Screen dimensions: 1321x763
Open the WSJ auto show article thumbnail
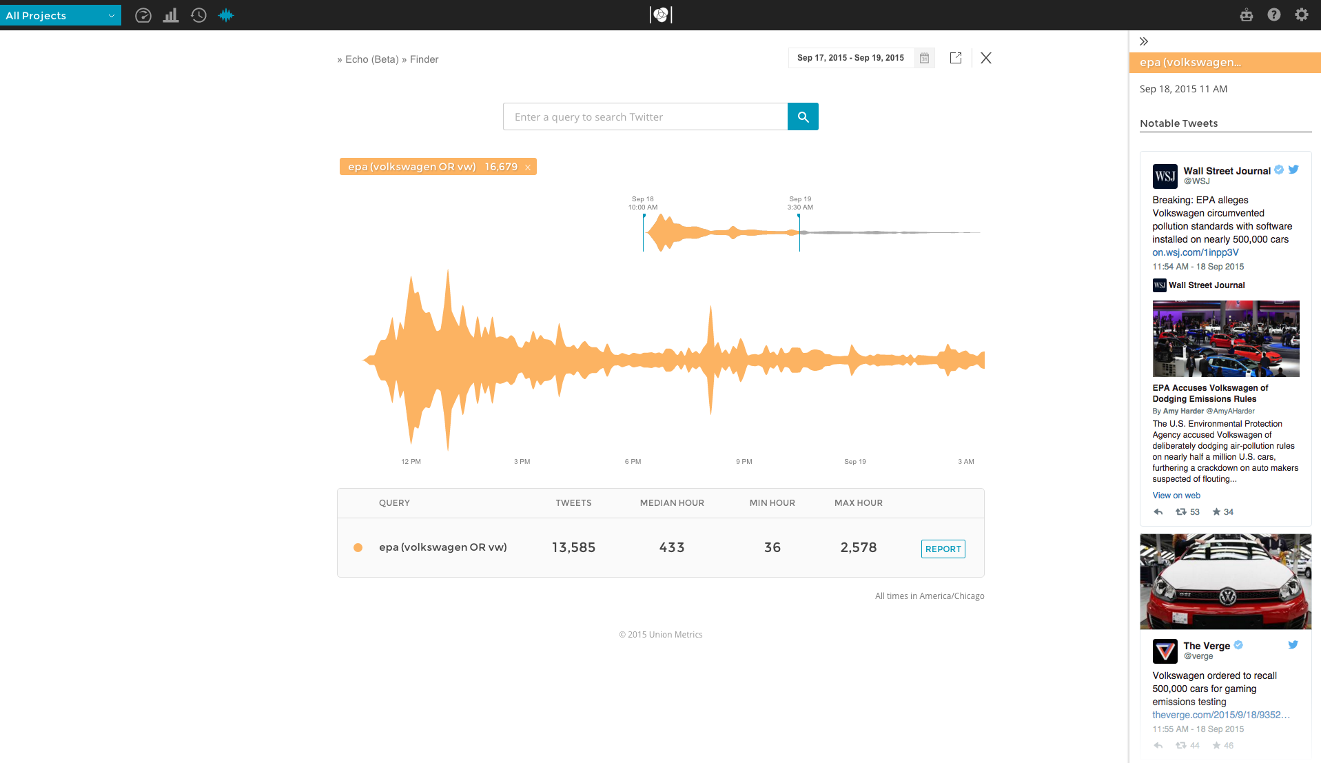[1226, 338]
